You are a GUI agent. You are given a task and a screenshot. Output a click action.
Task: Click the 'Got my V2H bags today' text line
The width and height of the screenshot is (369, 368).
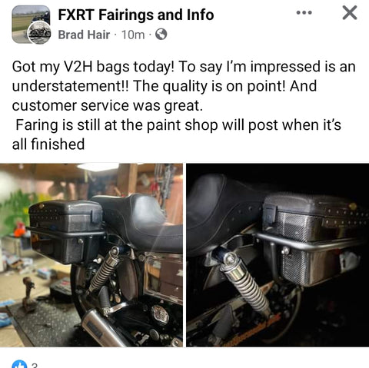[184, 67]
